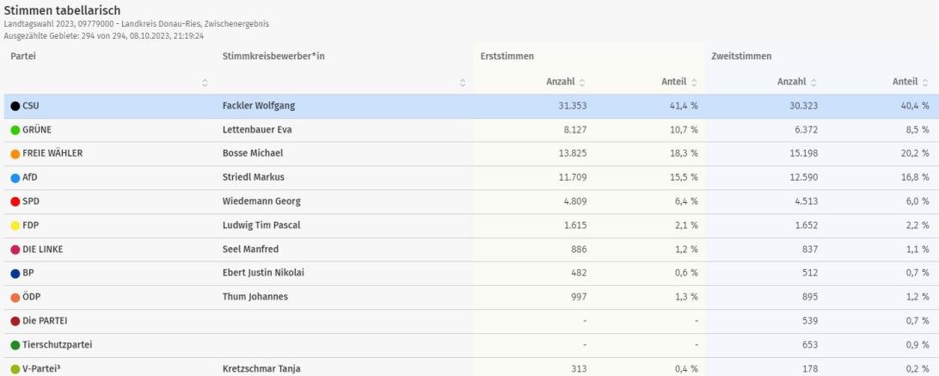
Task: Click FREIE WÄHLER Zweitstimmen value 15.198
Action: pos(802,153)
